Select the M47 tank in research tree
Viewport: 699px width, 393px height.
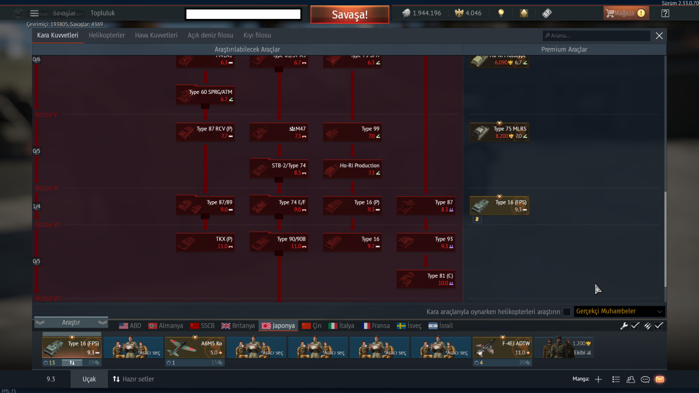(279, 132)
